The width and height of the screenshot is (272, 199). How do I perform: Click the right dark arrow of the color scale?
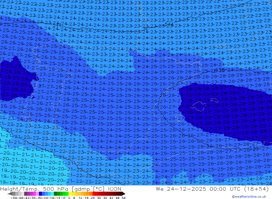[x=124, y=194]
